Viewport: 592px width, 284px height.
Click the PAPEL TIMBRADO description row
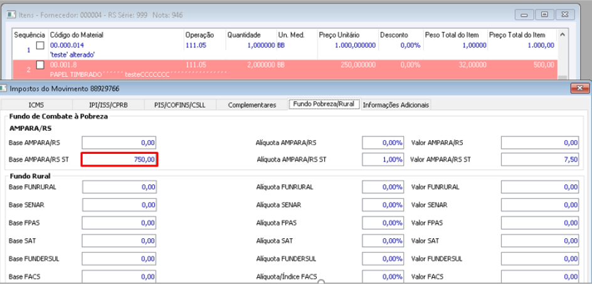(x=138, y=74)
